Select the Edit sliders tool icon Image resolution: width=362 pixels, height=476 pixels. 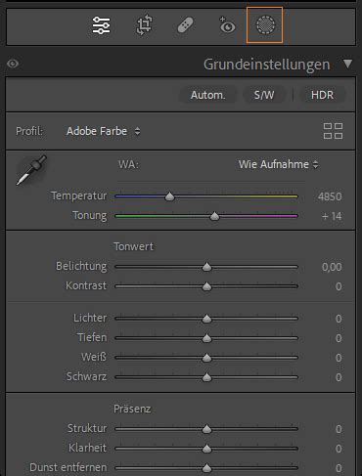click(101, 25)
